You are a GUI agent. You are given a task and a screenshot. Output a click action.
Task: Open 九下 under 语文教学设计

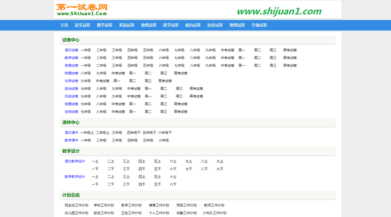220,169
